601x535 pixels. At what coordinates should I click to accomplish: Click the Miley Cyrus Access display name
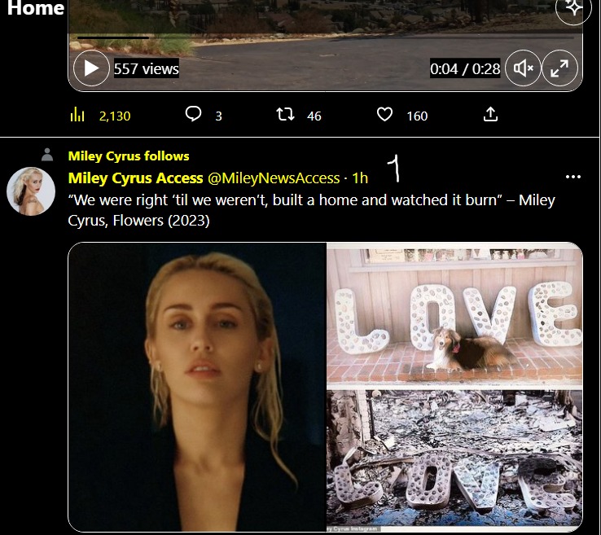point(135,178)
